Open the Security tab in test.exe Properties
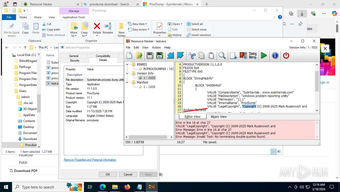Screen dimensions: 340x192 click(74, 60)
